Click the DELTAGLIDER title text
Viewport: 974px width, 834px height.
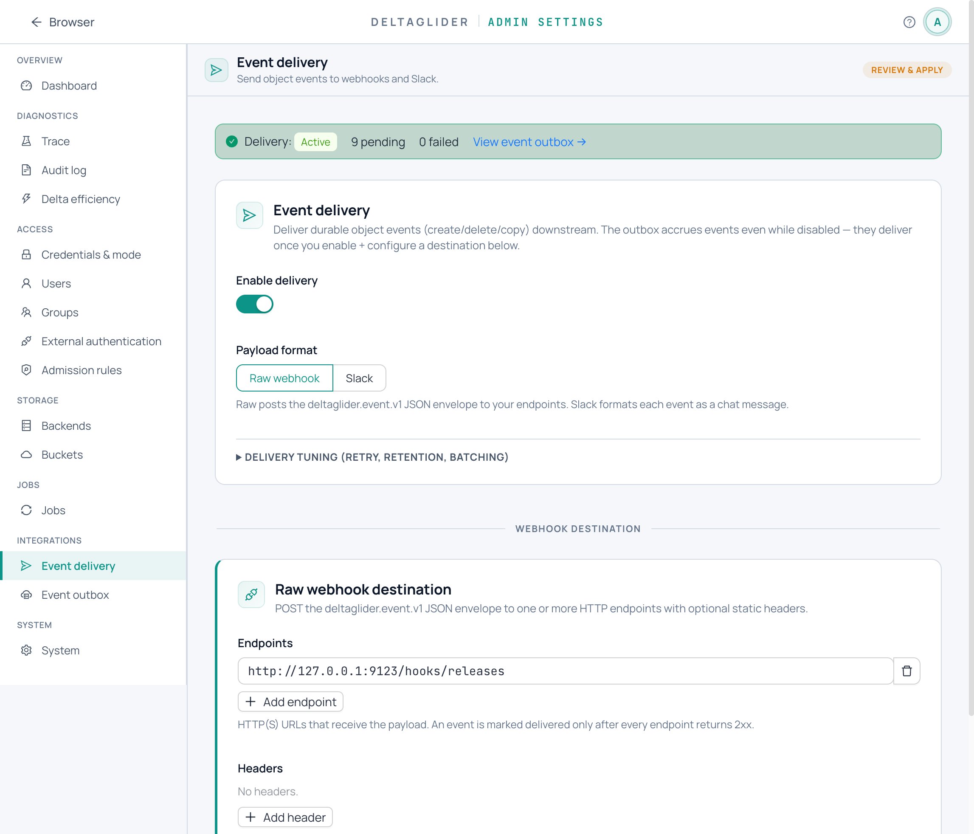tap(419, 22)
